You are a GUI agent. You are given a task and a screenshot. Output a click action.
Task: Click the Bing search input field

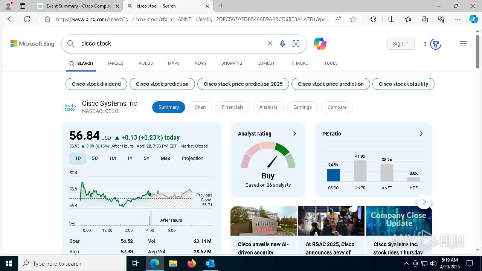(x=171, y=44)
